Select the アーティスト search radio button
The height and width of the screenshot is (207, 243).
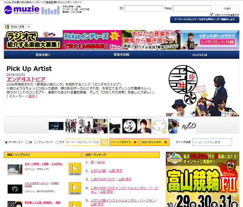click(6, 142)
